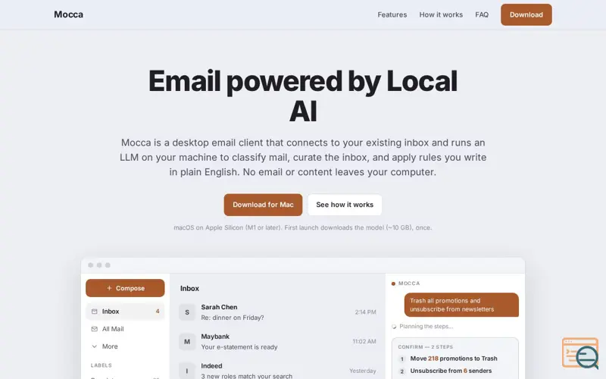The width and height of the screenshot is (606, 379).
Task: Click Move 218 promotions to Trash step
Action: tap(454, 359)
